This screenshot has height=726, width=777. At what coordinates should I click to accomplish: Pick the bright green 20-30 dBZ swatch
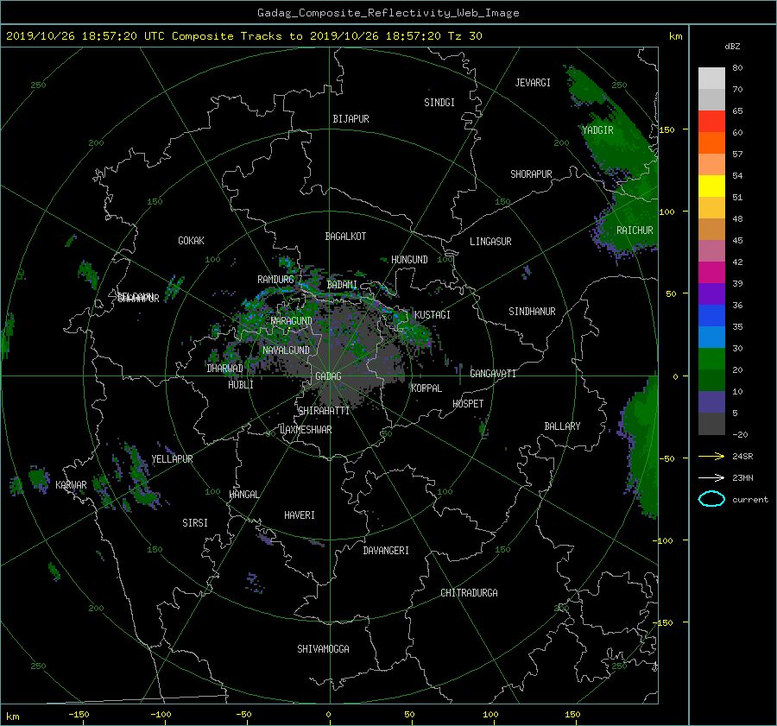point(711,359)
